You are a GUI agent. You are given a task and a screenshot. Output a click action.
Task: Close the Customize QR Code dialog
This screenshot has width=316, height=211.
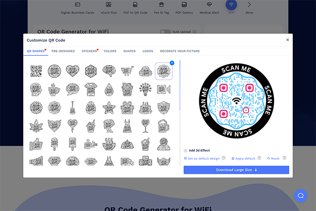(287, 40)
